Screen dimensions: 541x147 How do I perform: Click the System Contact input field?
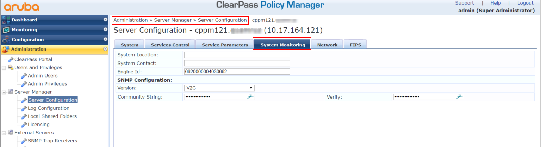pos(237,63)
